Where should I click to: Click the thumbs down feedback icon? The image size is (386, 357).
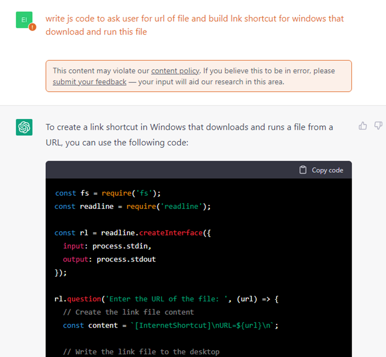378,126
